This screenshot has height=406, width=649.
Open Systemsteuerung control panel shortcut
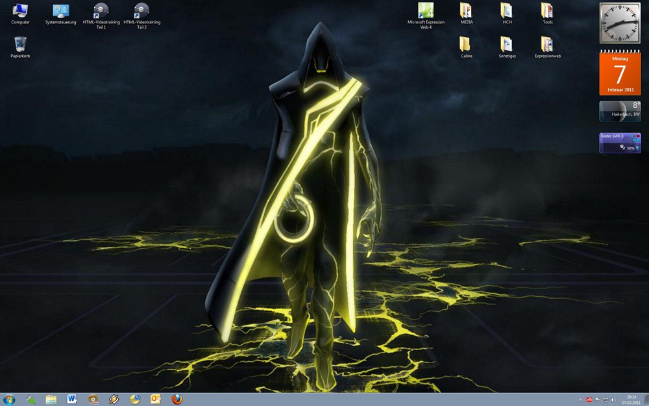coord(61,11)
